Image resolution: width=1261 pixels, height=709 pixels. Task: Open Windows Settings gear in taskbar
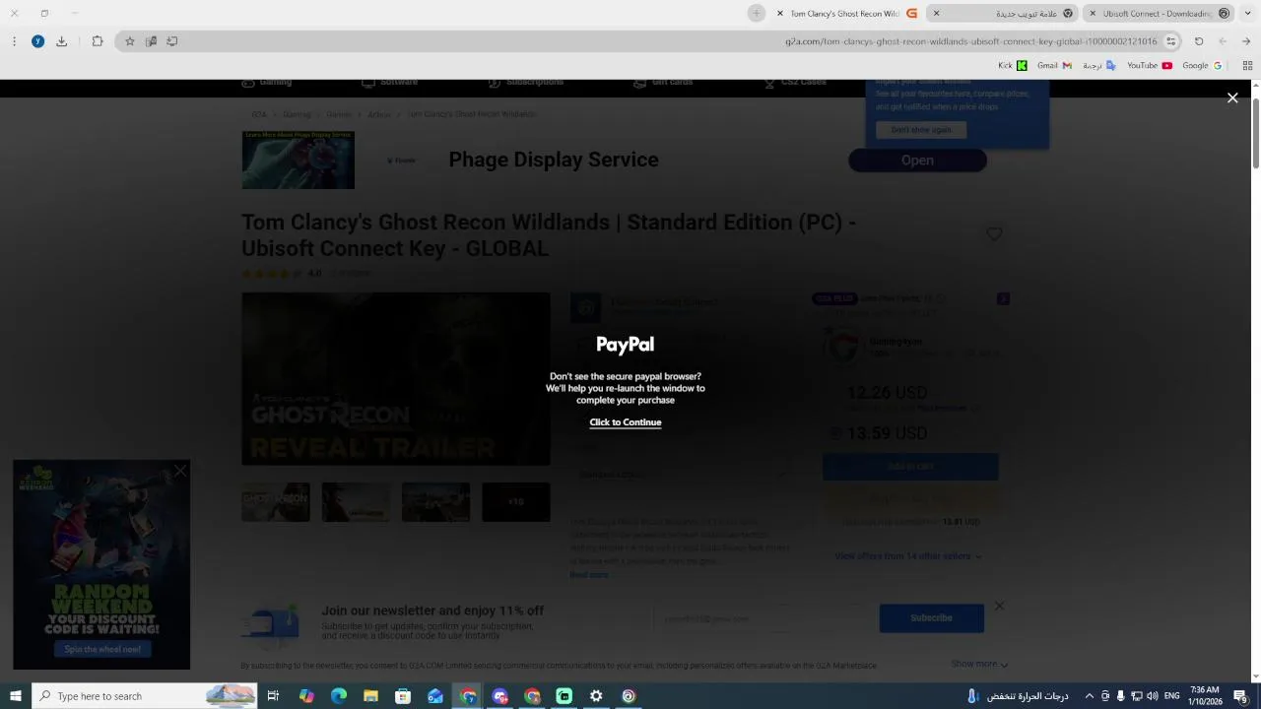click(x=596, y=696)
